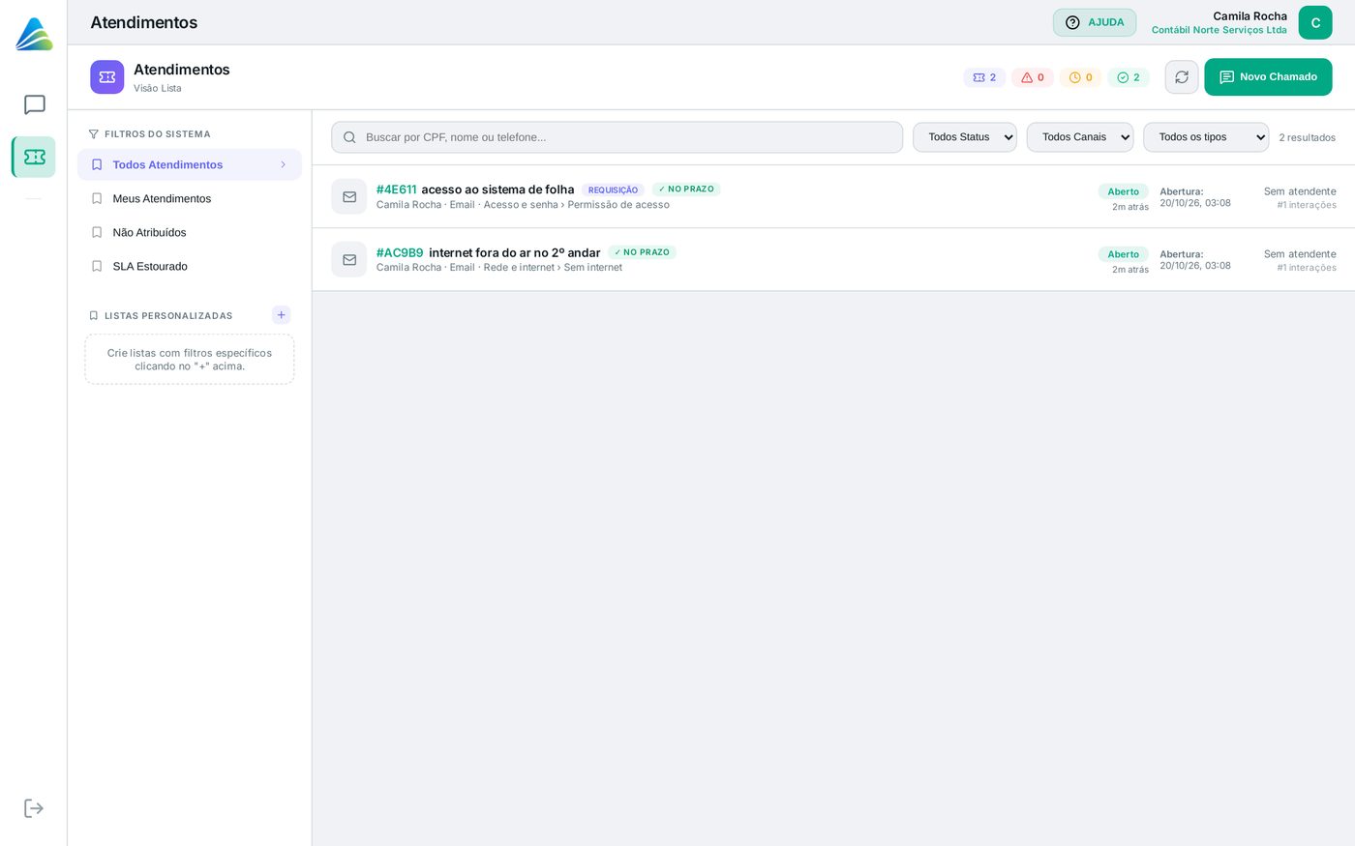Select SLA Estourado filter
This screenshot has width=1355, height=846.
pos(190,266)
